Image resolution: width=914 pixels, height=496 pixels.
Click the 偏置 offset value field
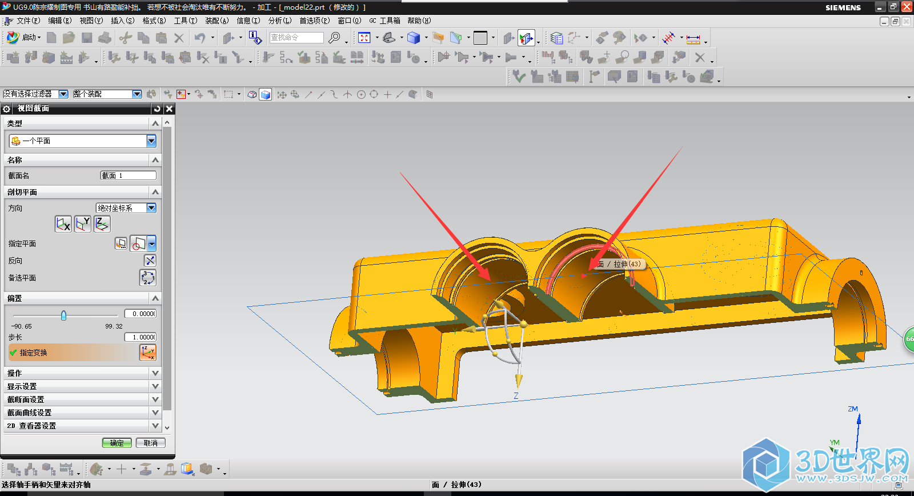pos(140,314)
